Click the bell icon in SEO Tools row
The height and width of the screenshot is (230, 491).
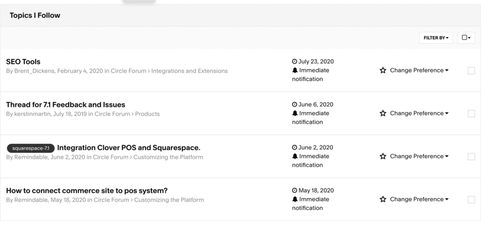coord(294,70)
